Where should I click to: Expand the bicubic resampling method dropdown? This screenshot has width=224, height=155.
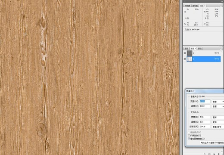pyautogui.click(x=212, y=143)
